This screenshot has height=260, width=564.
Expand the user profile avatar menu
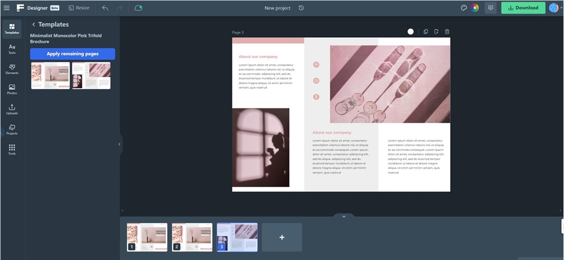pos(553,8)
